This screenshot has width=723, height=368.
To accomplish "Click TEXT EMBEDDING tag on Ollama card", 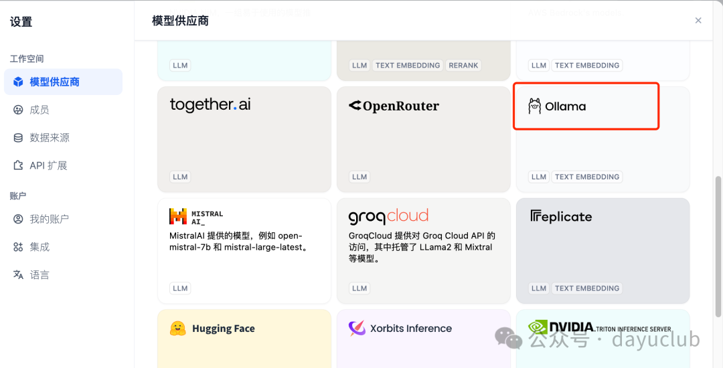I will 587,177.
